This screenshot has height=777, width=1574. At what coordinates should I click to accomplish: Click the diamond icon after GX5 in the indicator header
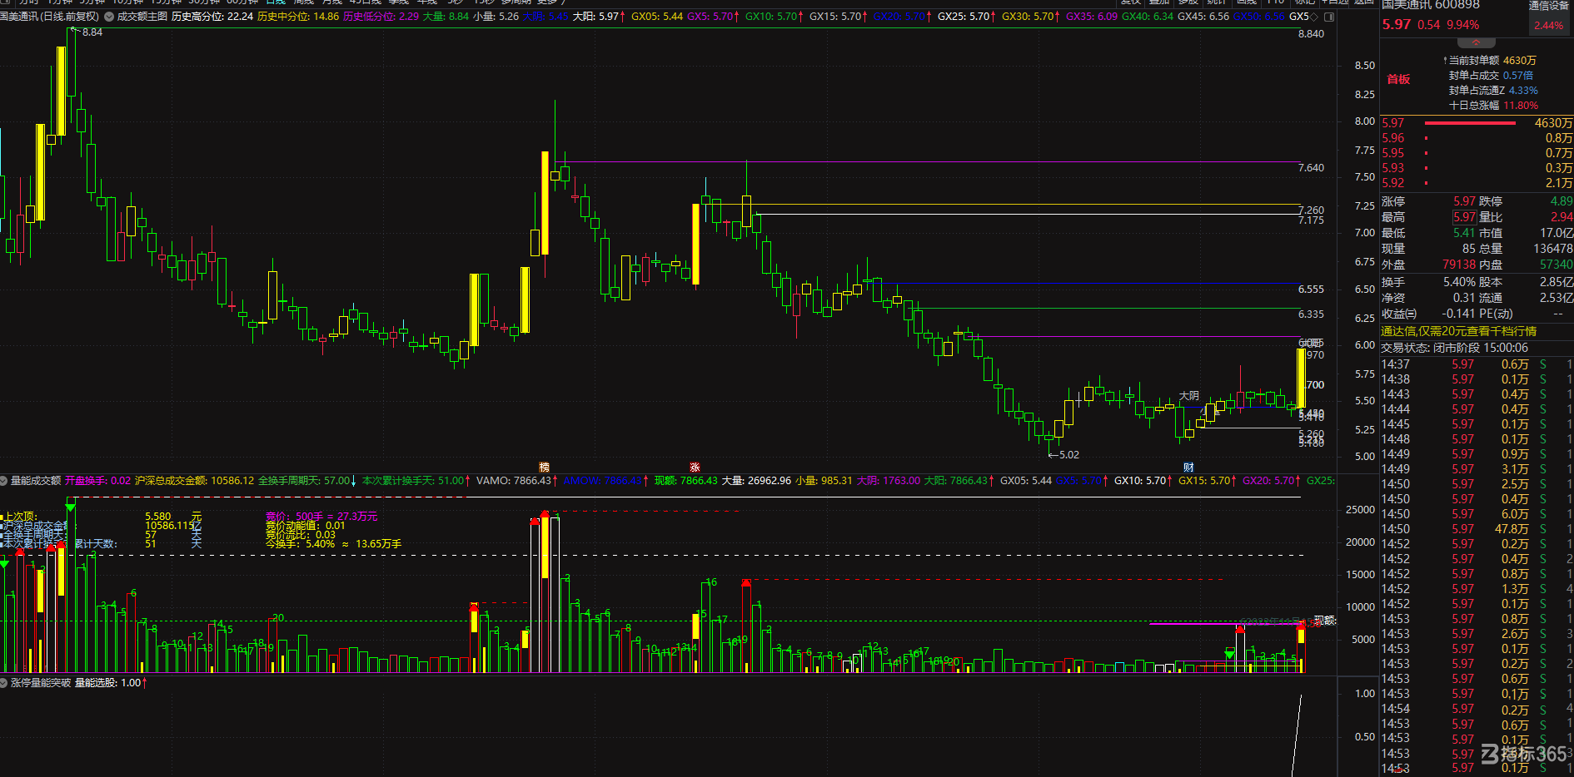(x=1315, y=17)
